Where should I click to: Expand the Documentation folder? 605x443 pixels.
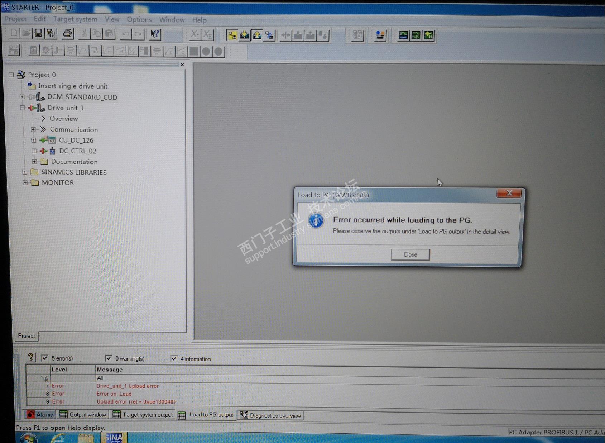pos(34,161)
